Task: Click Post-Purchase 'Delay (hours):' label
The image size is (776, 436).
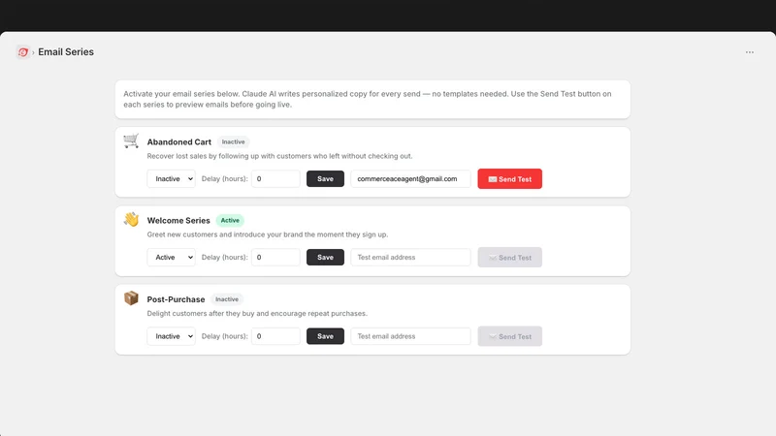Action: (x=225, y=336)
